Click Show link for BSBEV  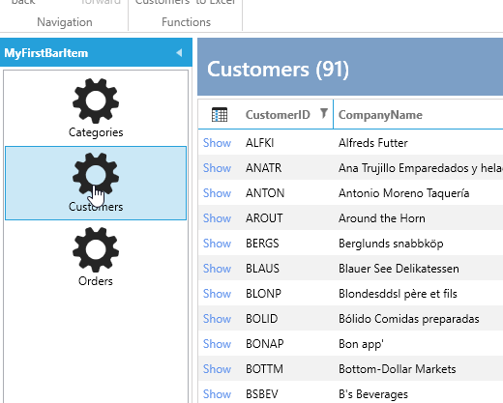click(217, 394)
